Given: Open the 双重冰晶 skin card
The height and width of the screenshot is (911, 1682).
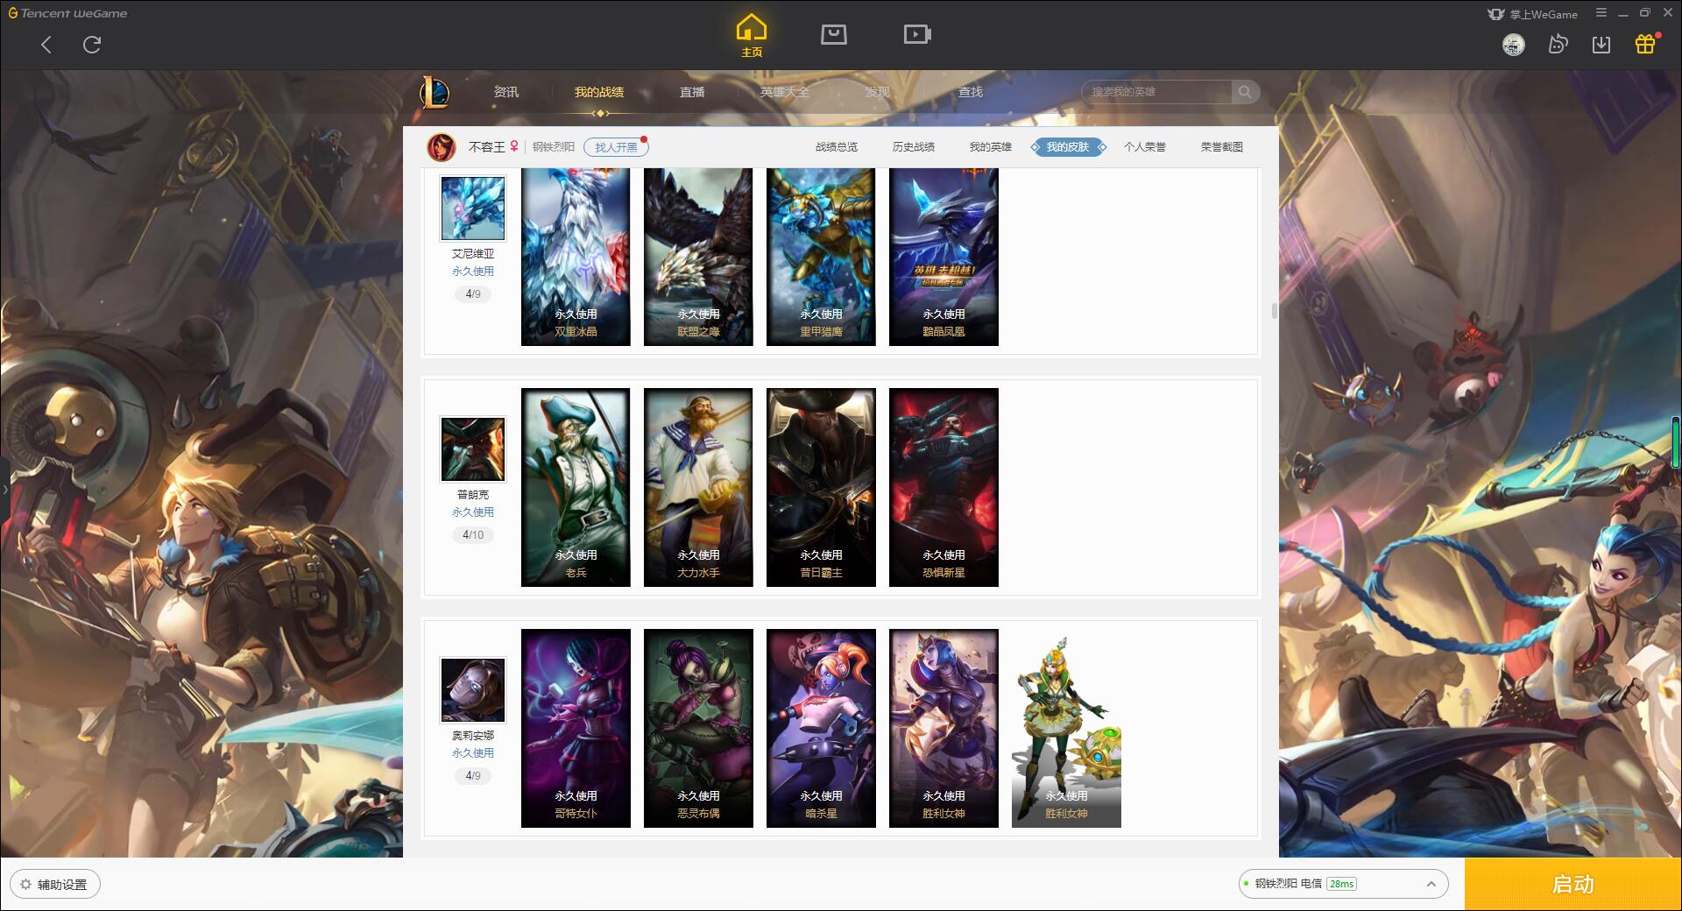Looking at the screenshot, I should coord(576,257).
